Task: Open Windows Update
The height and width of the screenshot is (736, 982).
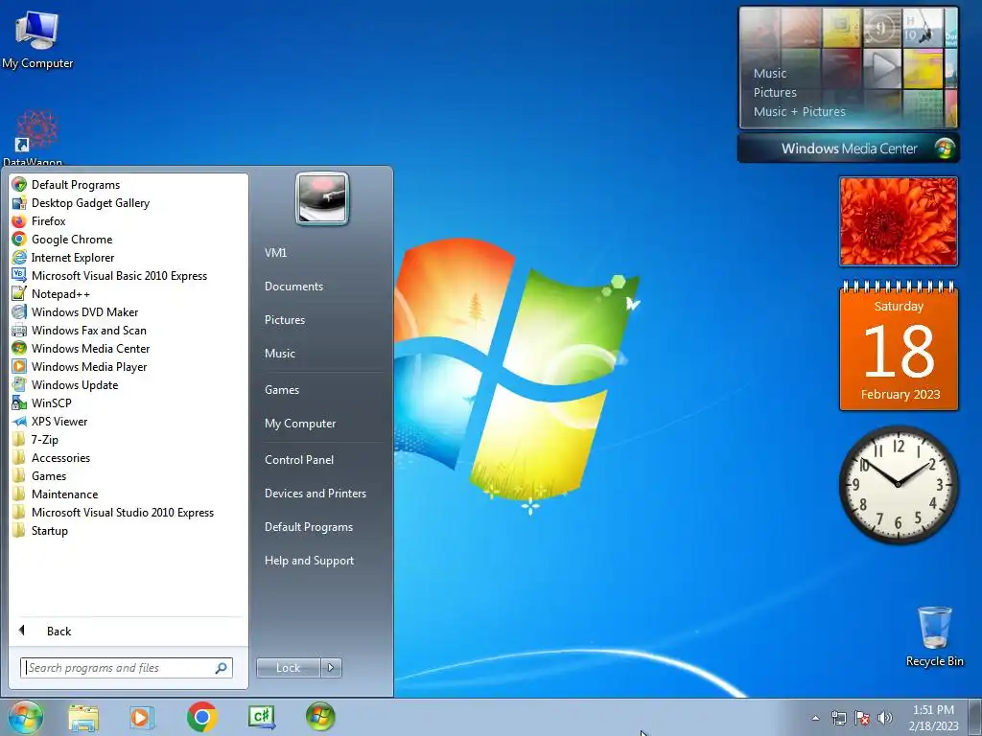Action: (65, 384)
